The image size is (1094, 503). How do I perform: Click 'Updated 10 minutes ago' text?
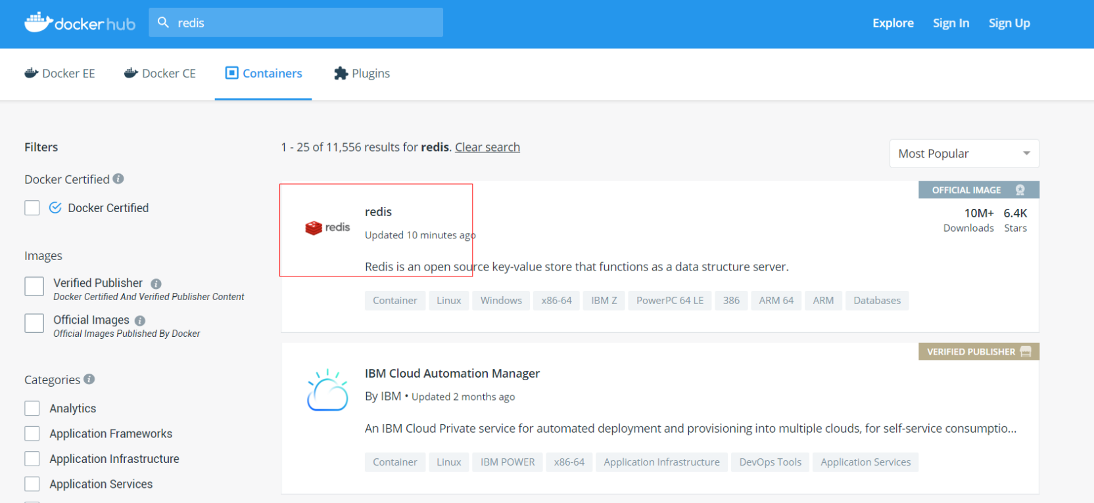pyautogui.click(x=420, y=235)
